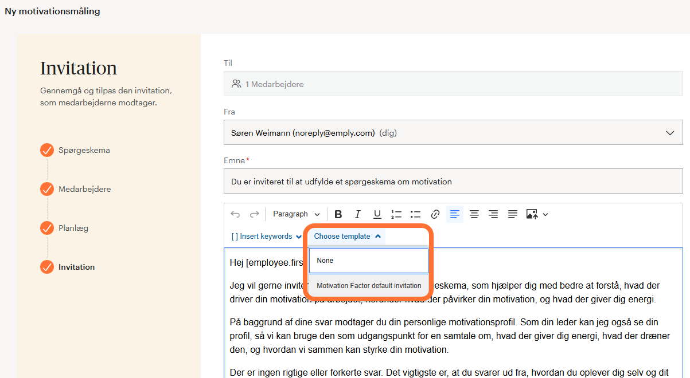The image size is (690, 378).
Task: Open the Paragraph style dropdown
Action: click(x=296, y=214)
